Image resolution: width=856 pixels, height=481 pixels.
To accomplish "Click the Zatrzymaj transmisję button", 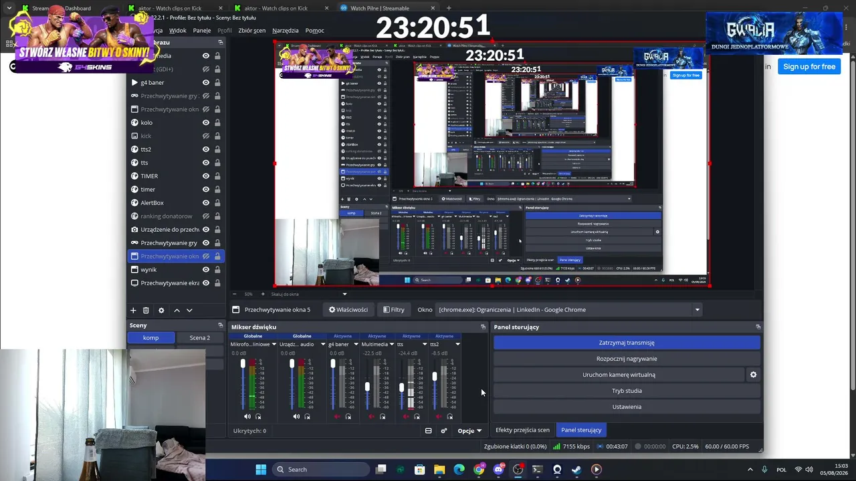I will (627, 343).
